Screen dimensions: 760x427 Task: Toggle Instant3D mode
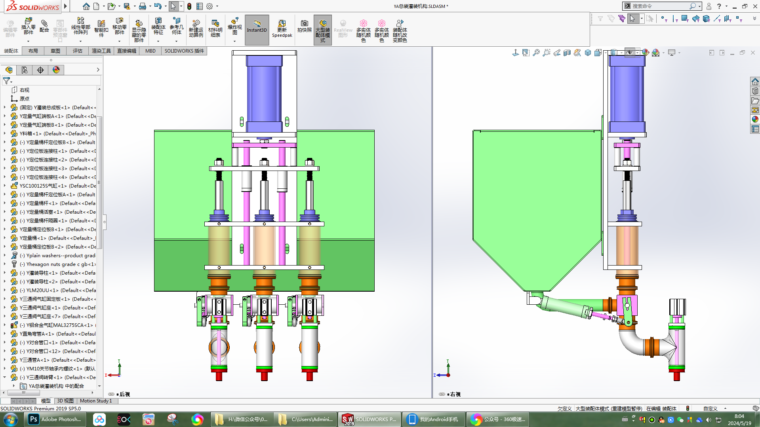pos(257,30)
